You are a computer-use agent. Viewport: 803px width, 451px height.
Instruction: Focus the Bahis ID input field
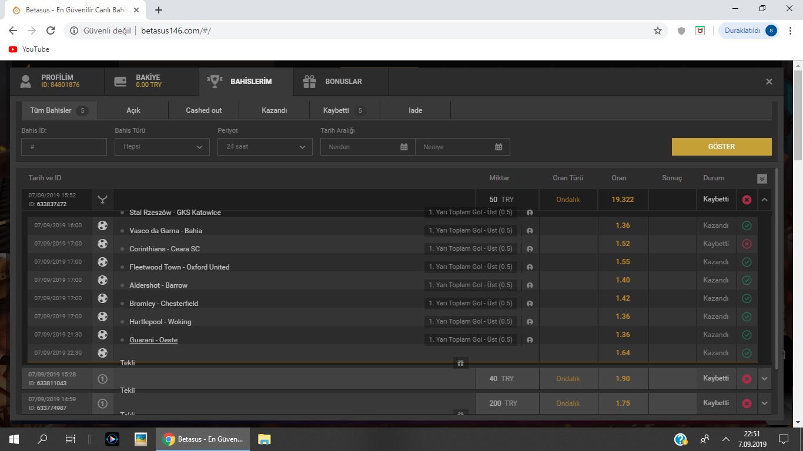tap(64, 147)
